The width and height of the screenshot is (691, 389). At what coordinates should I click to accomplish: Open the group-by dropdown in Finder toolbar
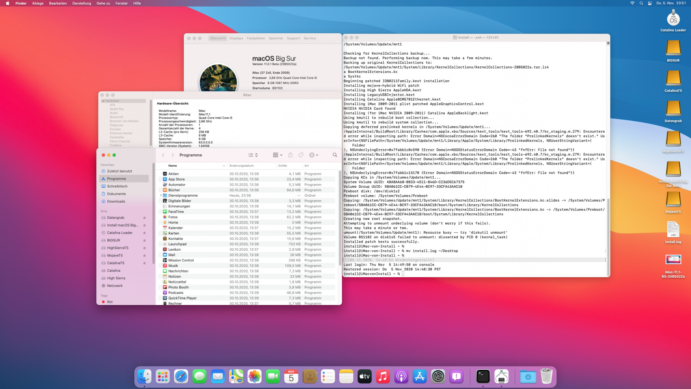click(x=277, y=155)
